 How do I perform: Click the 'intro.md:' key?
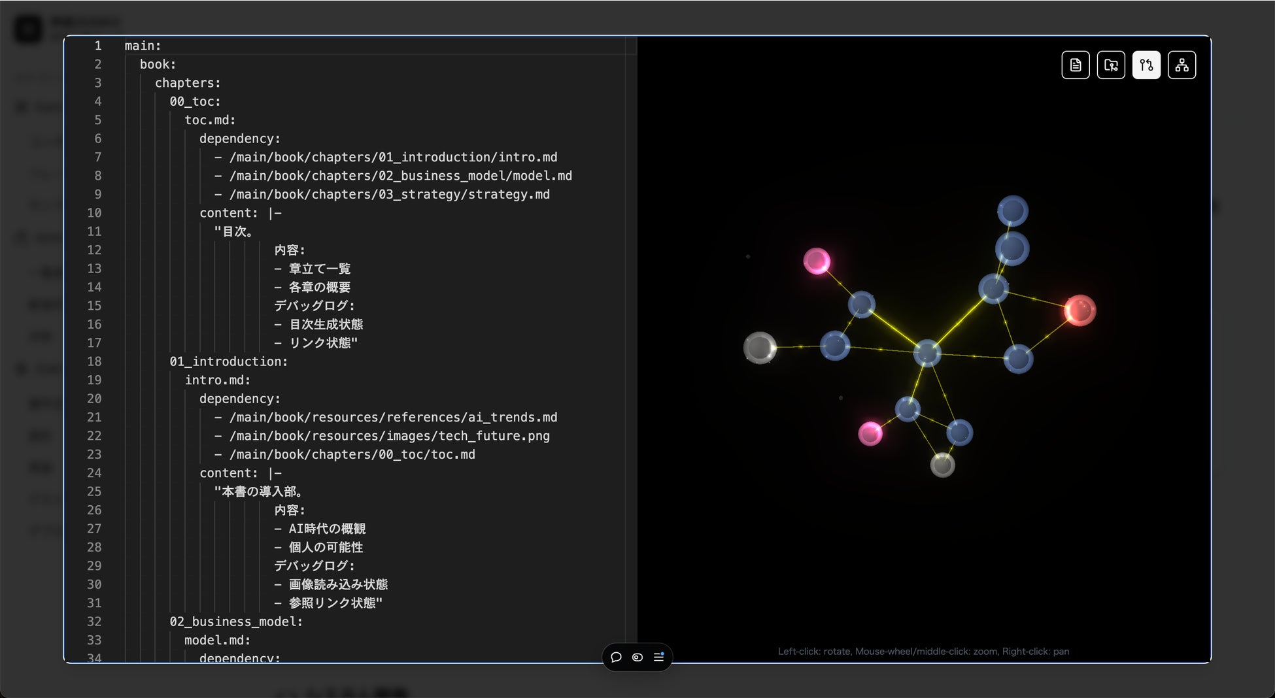tap(217, 380)
